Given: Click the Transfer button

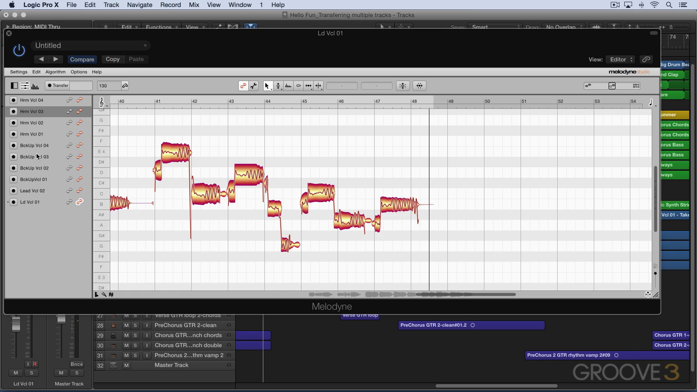Looking at the screenshot, I should coord(58,86).
